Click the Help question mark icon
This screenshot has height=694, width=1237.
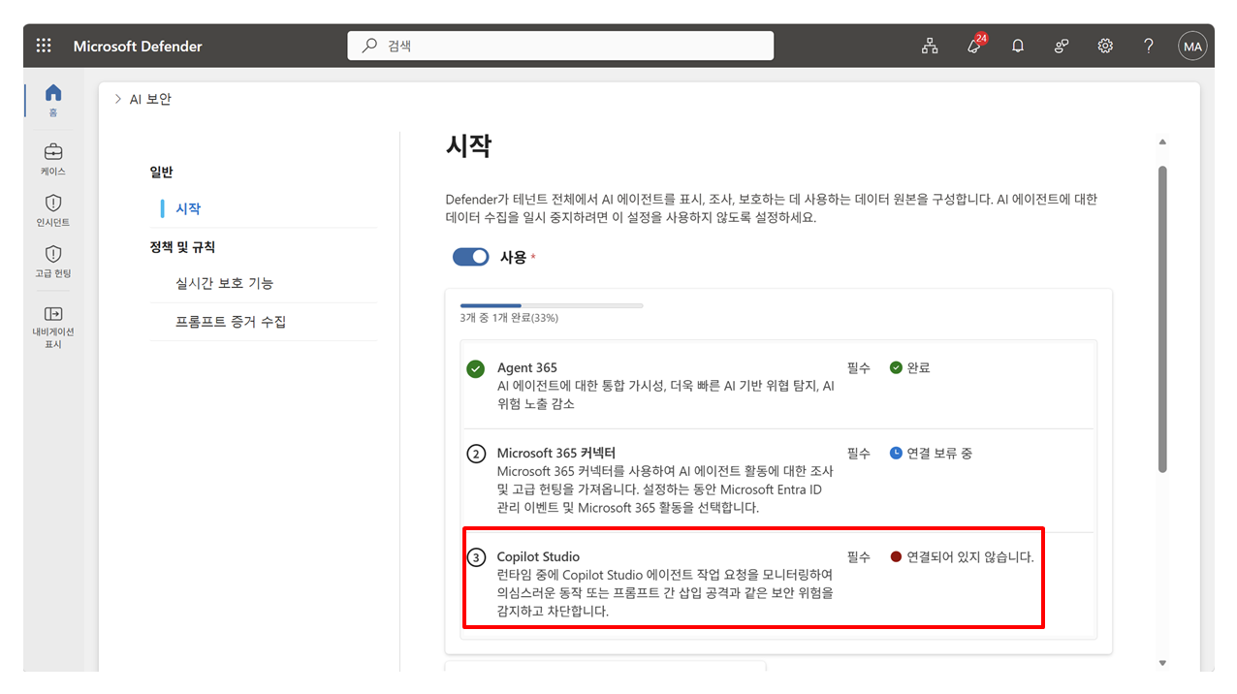(1149, 46)
